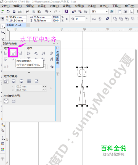
Task: Align objects to a specified point
Action: [x=37, y=81]
